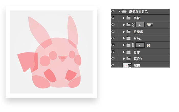Toggle visibility of 尾巴 layer
Viewport: 179px width, 112px height.
(x=113, y=65)
